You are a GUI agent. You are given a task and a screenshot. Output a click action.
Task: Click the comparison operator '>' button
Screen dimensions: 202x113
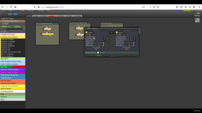pos(111,33)
